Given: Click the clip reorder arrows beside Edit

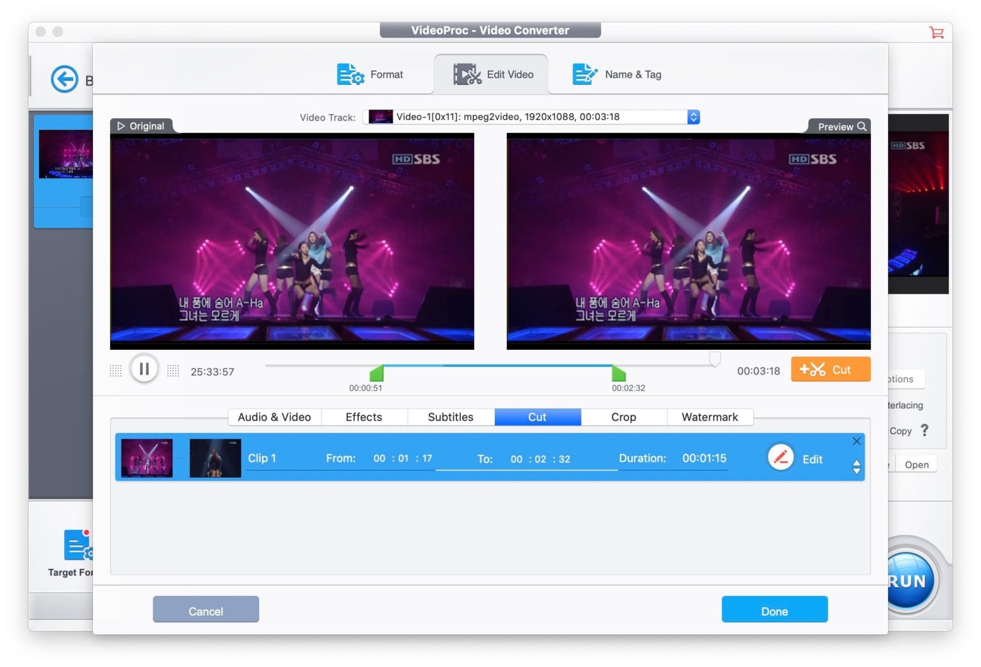Looking at the screenshot, I should [x=856, y=468].
